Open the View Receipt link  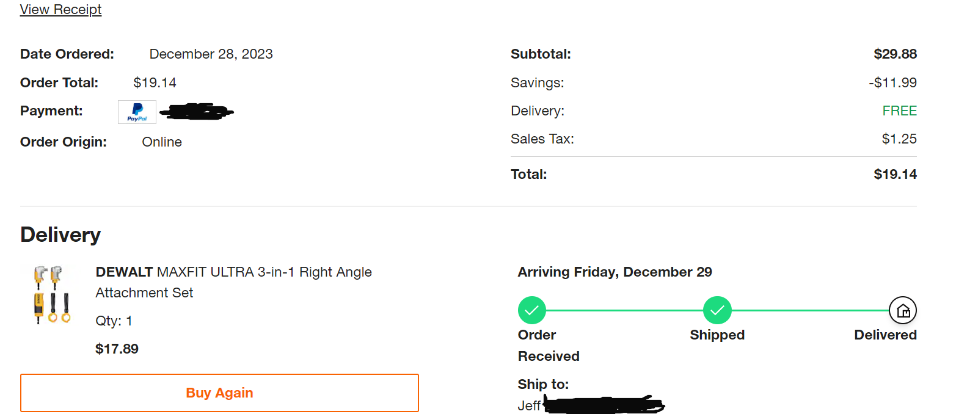coord(60,9)
